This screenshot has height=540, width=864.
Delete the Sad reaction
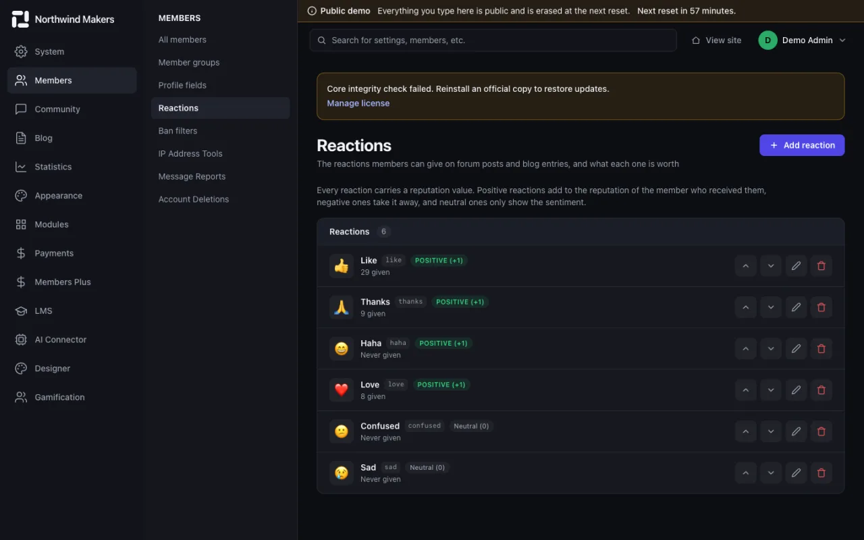click(821, 473)
